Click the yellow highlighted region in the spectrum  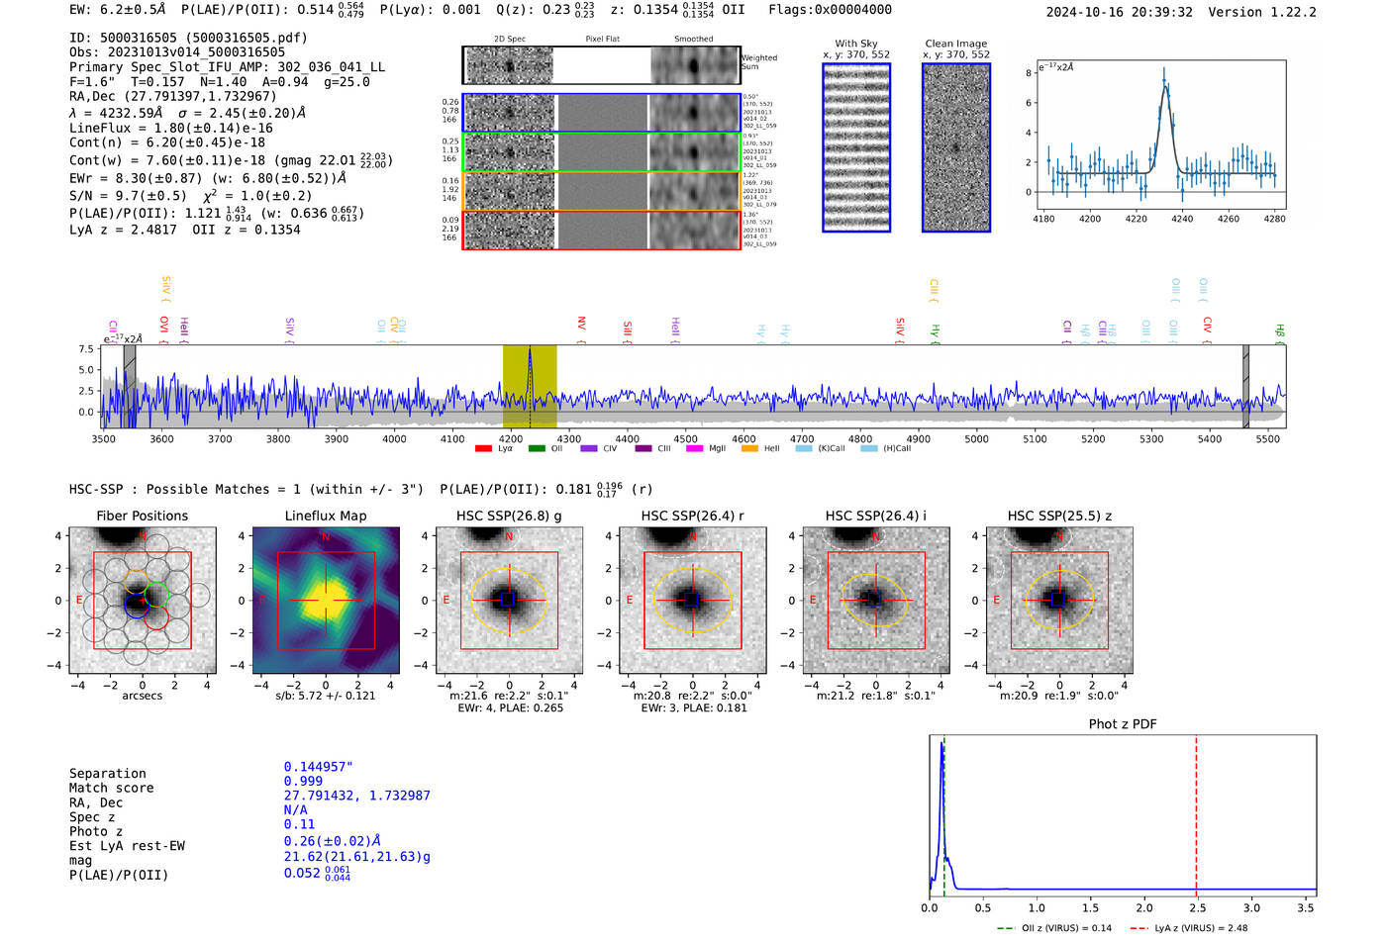point(530,386)
